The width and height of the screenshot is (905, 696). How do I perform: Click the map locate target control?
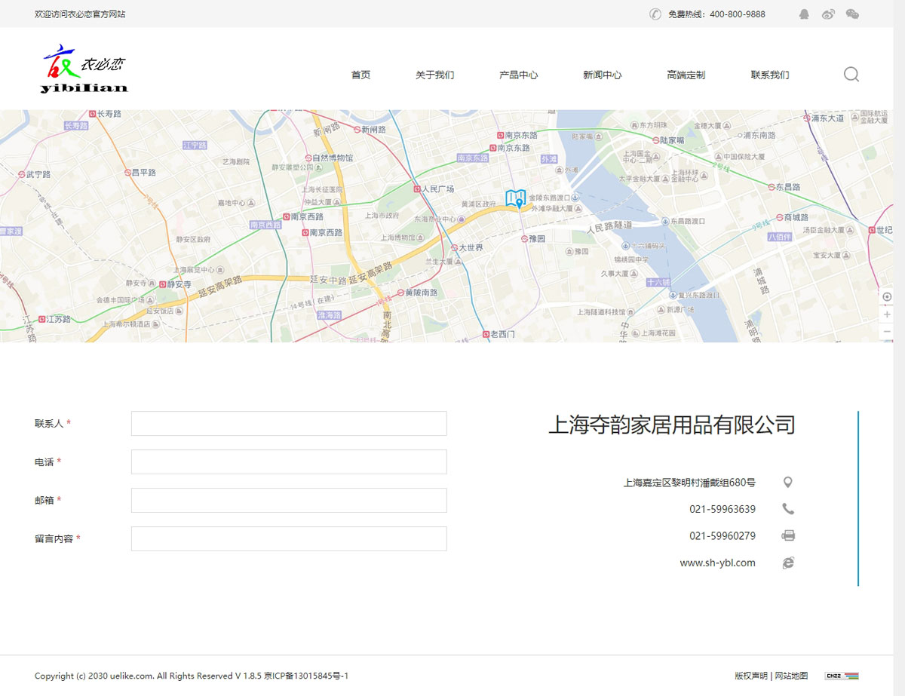click(x=887, y=297)
